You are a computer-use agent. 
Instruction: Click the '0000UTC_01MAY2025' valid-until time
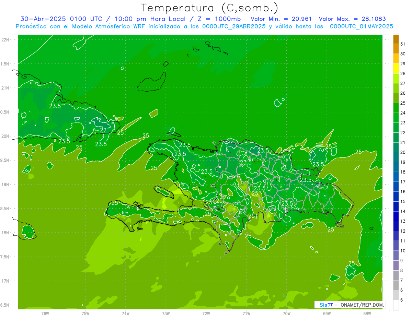click(362, 26)
